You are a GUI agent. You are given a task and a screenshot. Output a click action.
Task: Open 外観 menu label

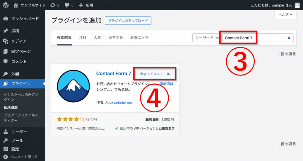(x=15, y=74)
